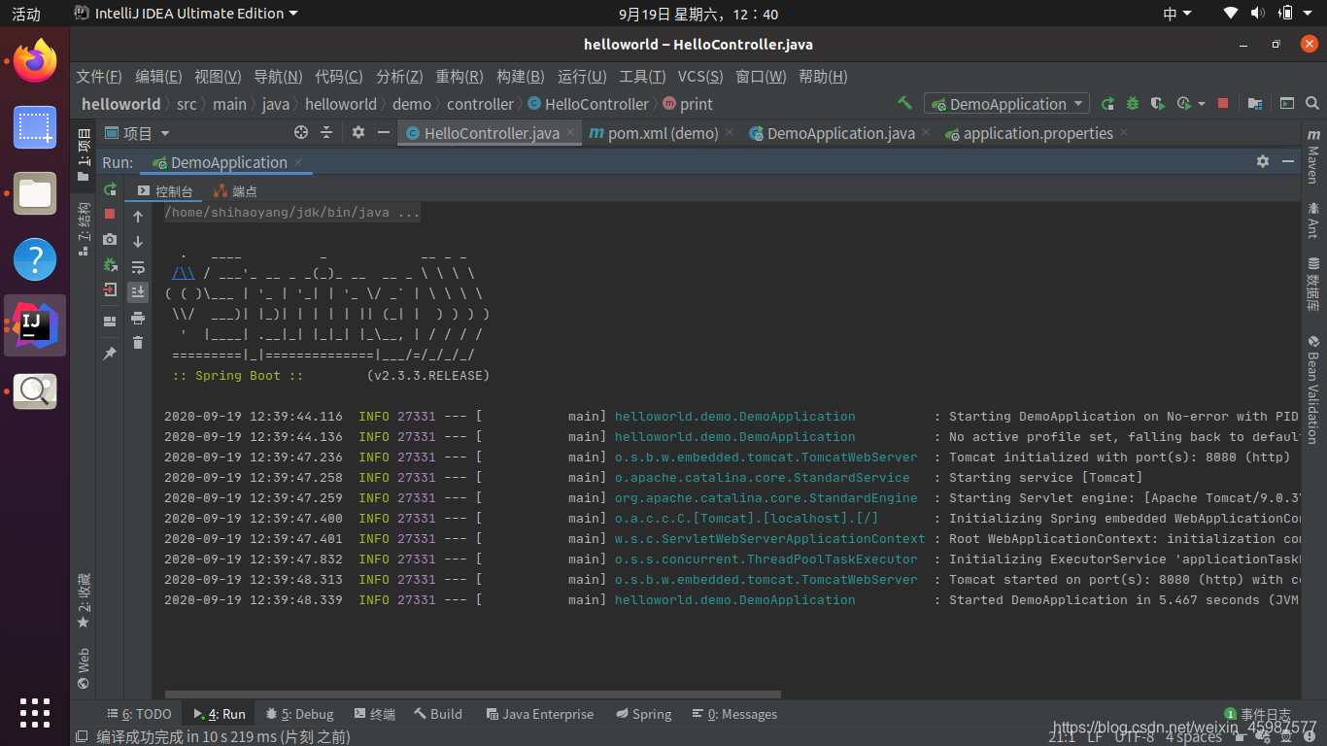Screen dimensions: 1327x746
Task: Toggle scroll-to-end in the console
Action: coord(138,291)
